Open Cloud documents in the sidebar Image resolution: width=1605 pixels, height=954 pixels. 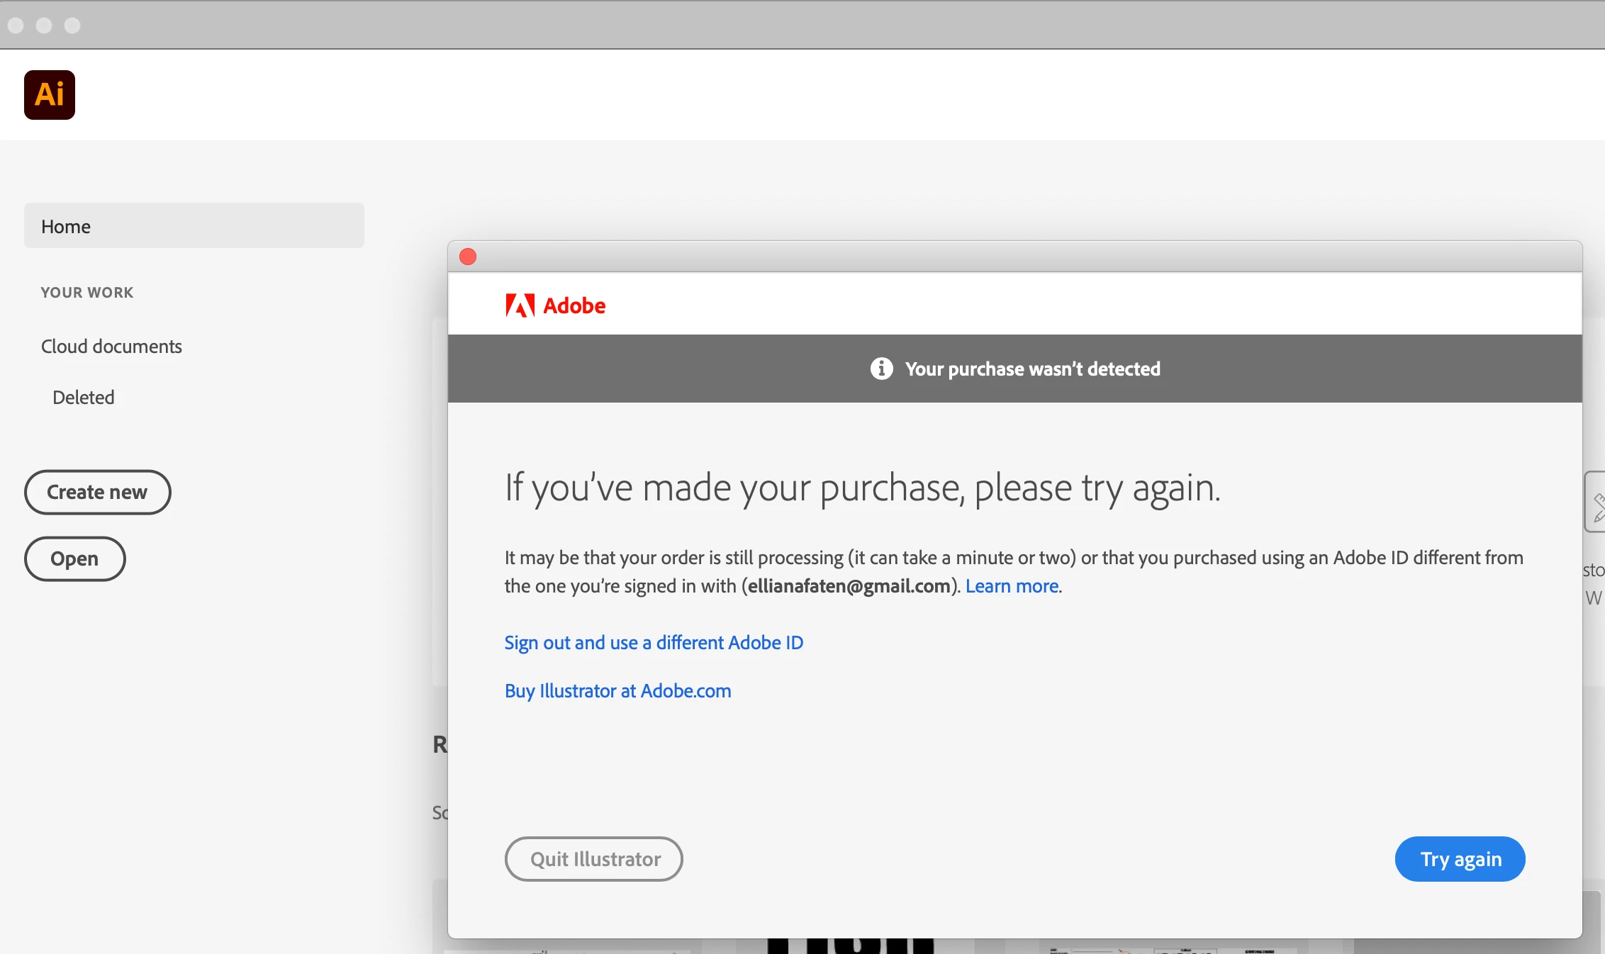pyautogui.click(x=111, y=347)
